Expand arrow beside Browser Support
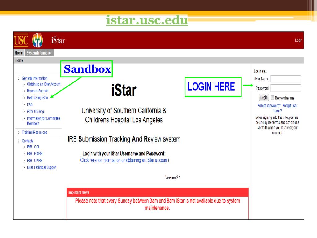Screen dimensions: 317x238 coord(24,91)
